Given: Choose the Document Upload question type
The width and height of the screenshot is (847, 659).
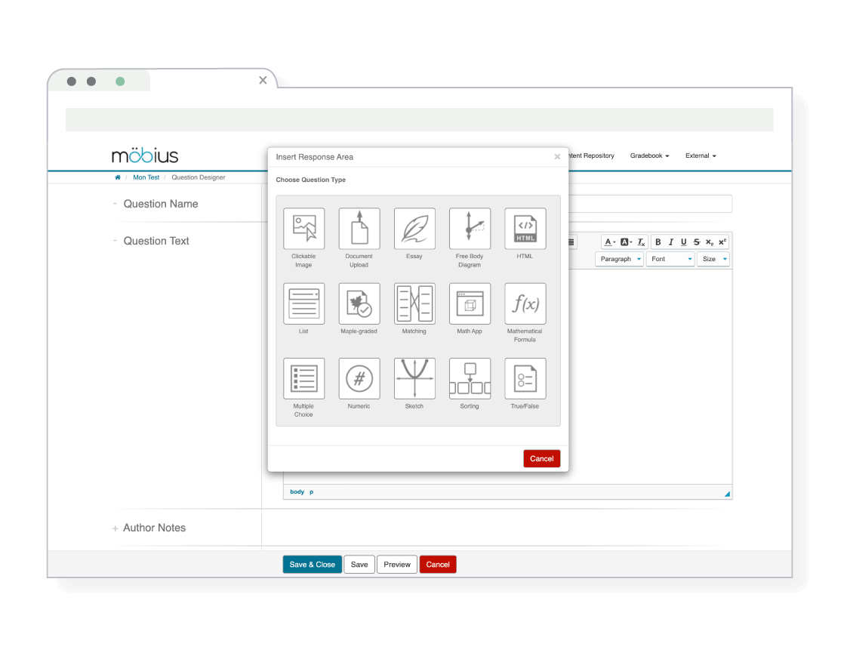Looking at the screenshot, I should (x=359, y=229).
